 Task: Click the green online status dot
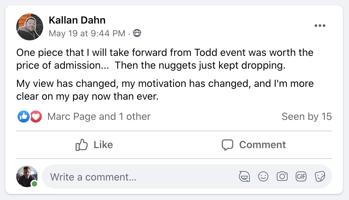point(34,184)
